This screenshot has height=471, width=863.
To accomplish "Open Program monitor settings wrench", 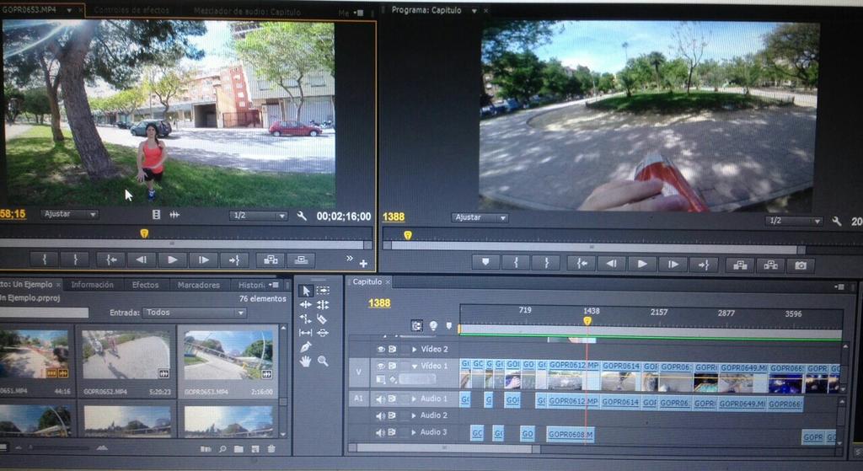I will coord(837,222).
